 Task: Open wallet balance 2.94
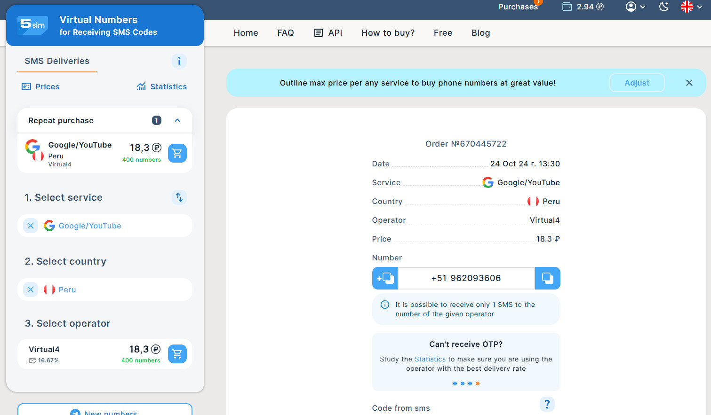point(583,7)
